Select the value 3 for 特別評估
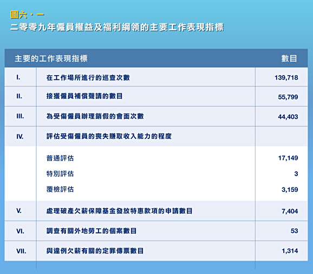 [x=296, y=174]
